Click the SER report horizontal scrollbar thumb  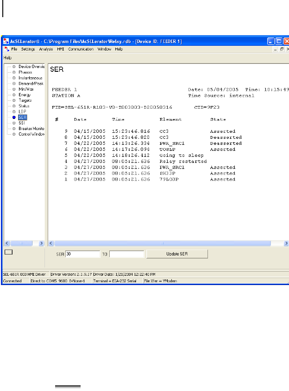[x=163, y=243]
